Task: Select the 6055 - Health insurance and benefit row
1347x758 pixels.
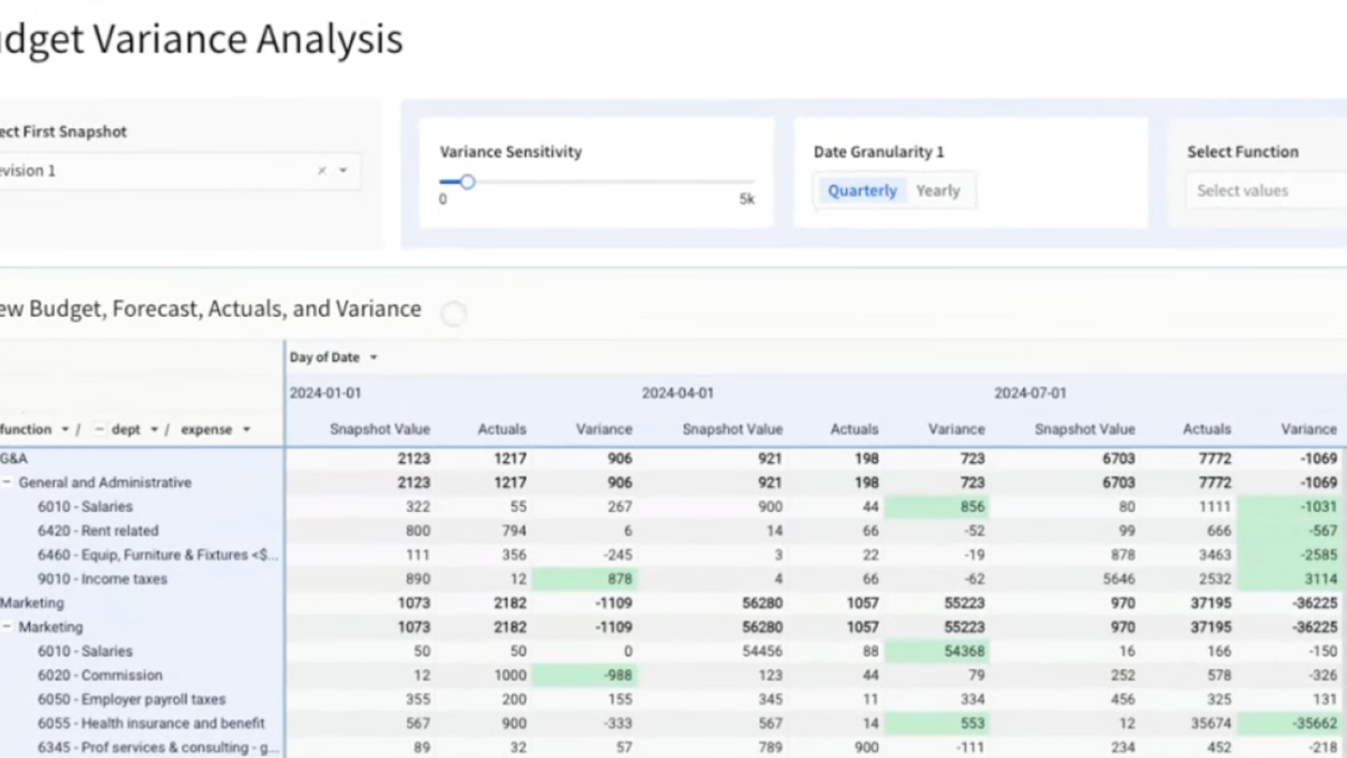Action: 151,723
